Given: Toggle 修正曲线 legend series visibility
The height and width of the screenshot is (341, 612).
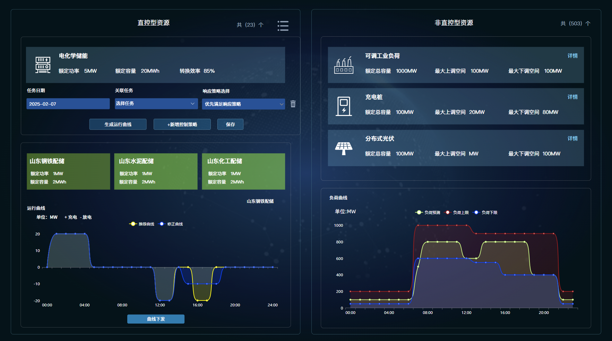Looking at the screenshot, I should click(171, 224).
